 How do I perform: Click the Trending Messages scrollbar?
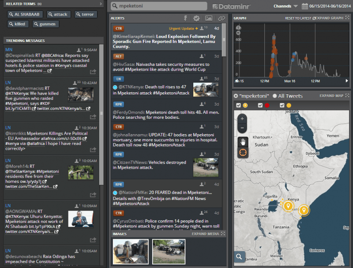101,114
